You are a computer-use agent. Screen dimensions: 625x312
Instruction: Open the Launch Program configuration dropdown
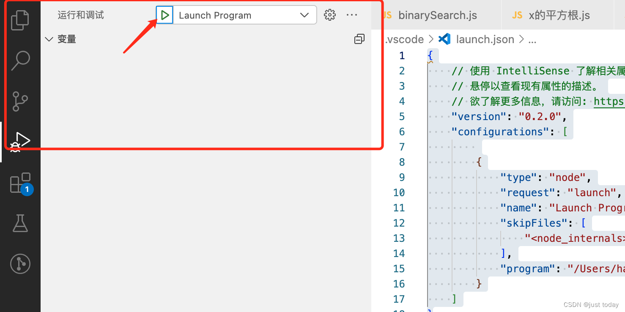click(x=245, y=15)
